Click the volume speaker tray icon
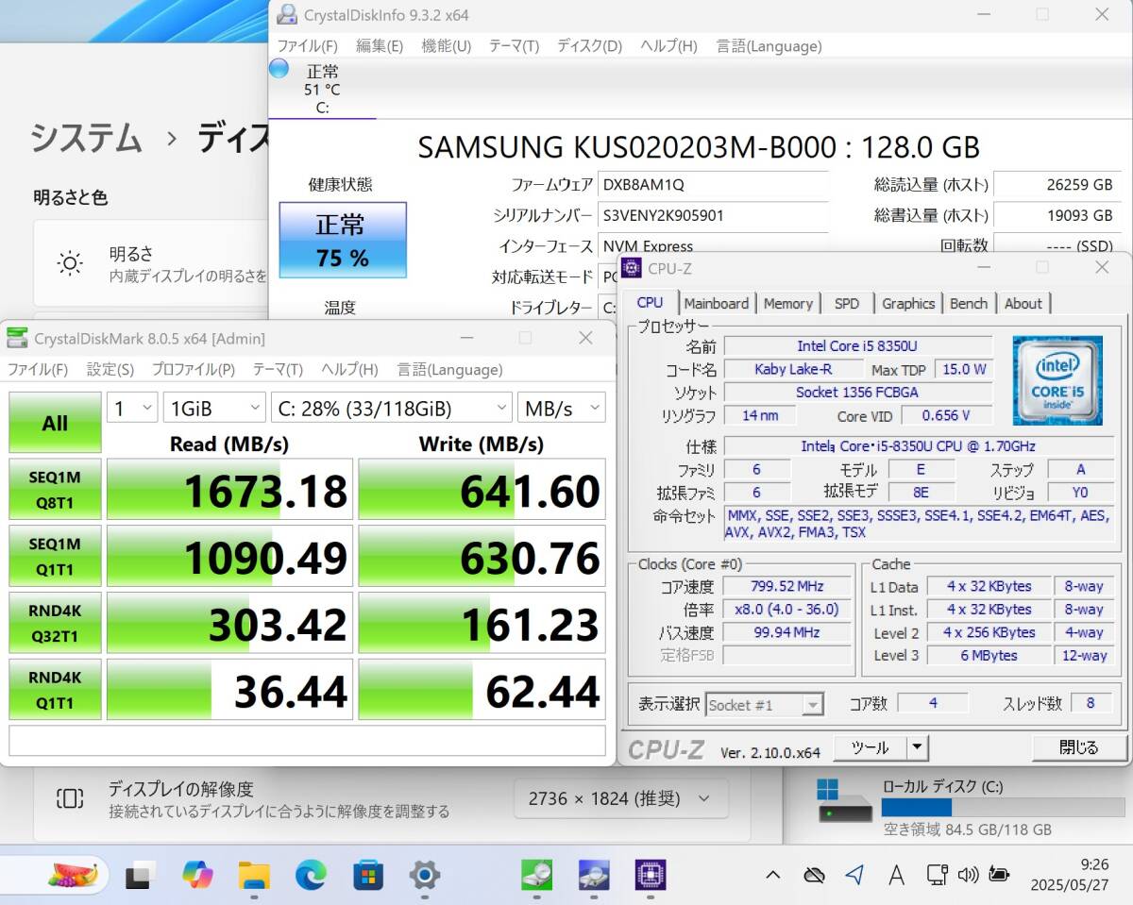1133x905 pixels. pos(968,876)
